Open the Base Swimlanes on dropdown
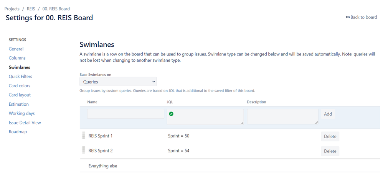The image size is (383, 193). pyautogui.click(x=118, y=82)
